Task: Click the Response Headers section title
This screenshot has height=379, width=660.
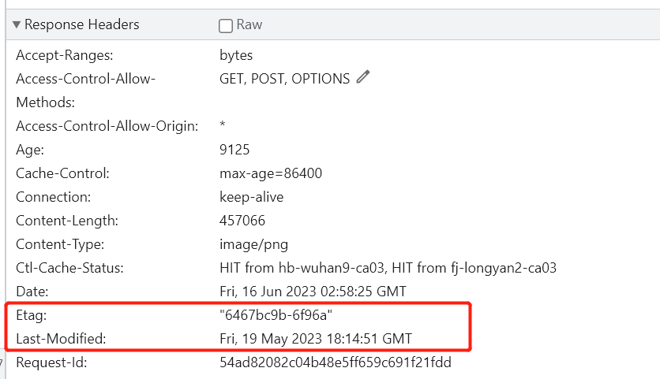Action: coord(81,24)
